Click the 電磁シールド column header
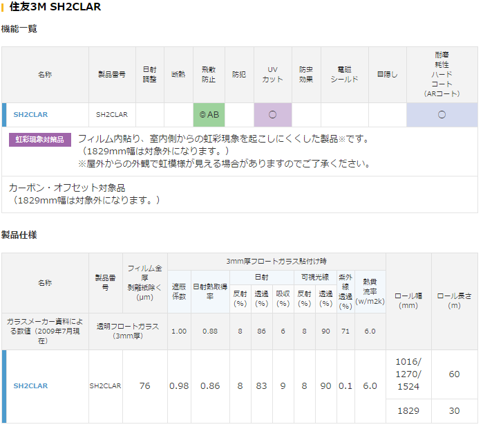483x427 pixels. click(344, 74)
